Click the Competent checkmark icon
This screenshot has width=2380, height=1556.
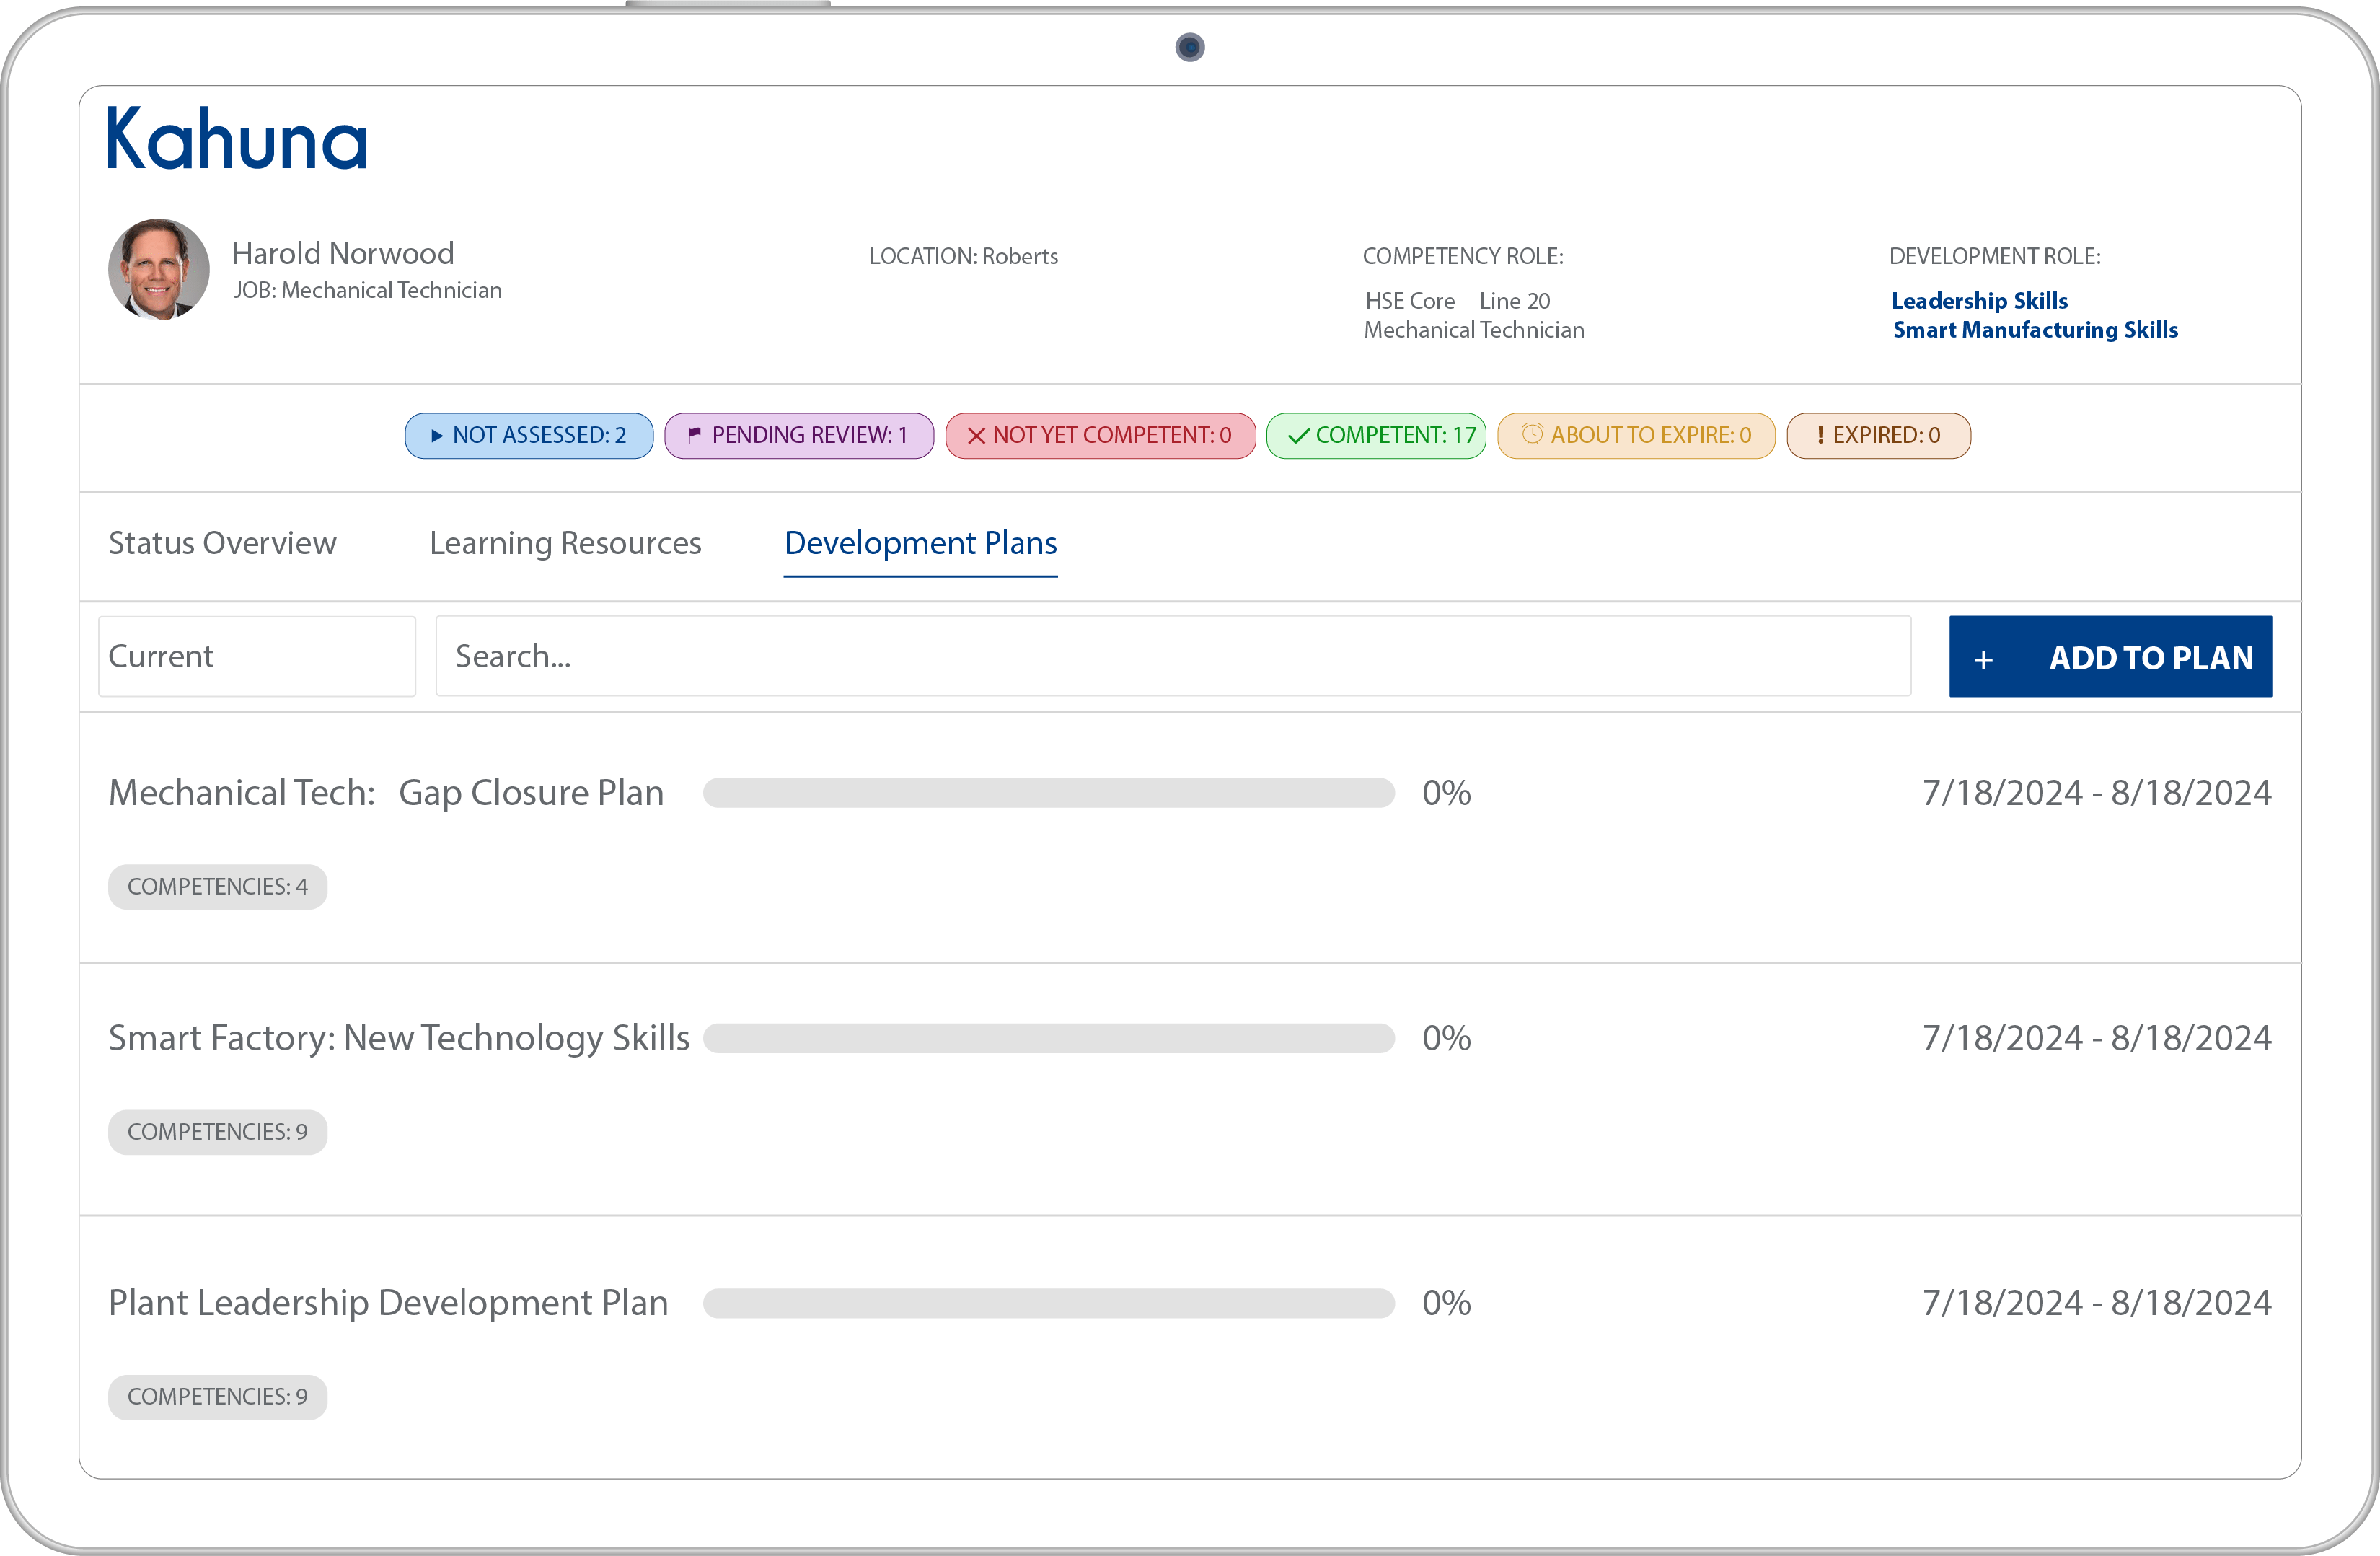[x=1298, y=436]
